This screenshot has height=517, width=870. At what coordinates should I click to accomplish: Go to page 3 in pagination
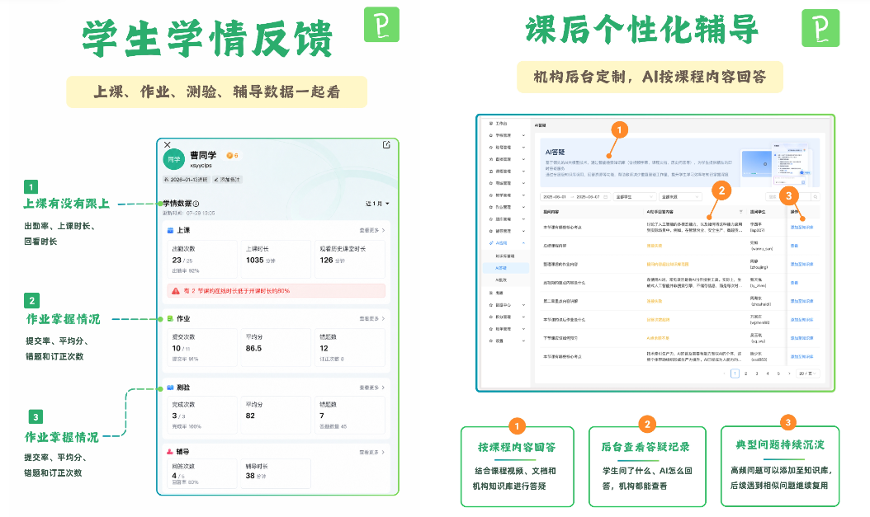tap(757, 374)
